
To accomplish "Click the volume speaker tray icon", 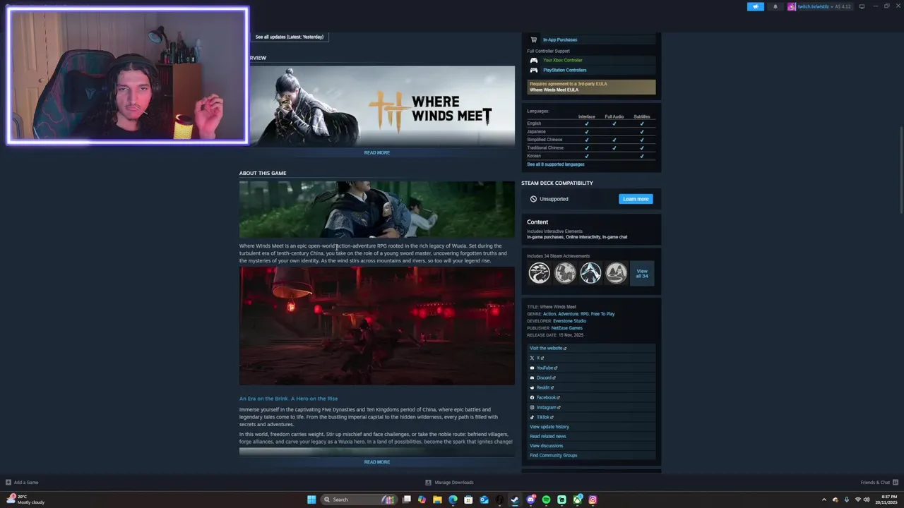I will 866,500.
